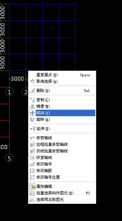Choose 修改轴号 menu entry

click(62, 164)
